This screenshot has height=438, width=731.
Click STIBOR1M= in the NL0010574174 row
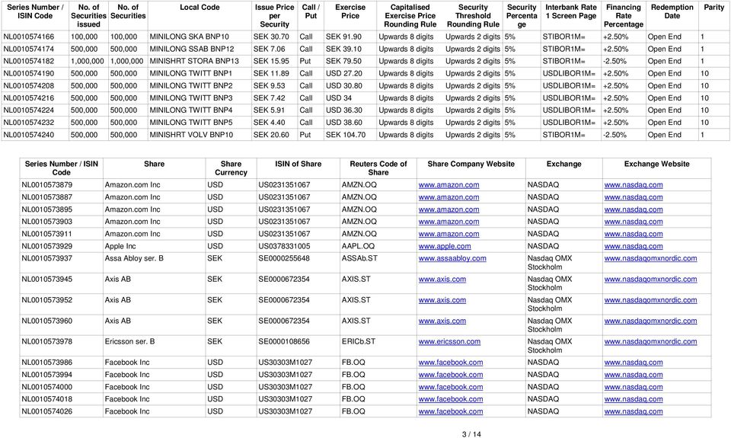(564, 49)
